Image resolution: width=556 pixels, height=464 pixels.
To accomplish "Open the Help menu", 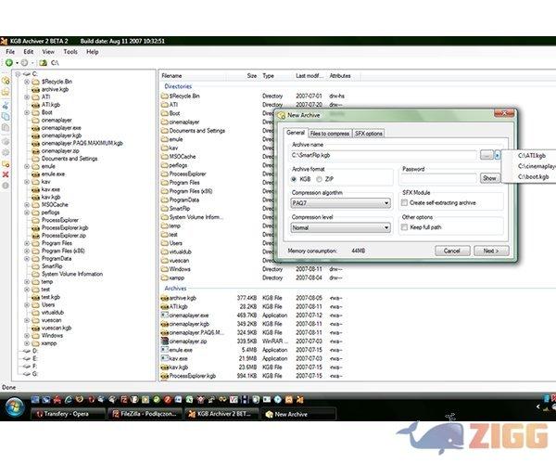I will point(92,52).
